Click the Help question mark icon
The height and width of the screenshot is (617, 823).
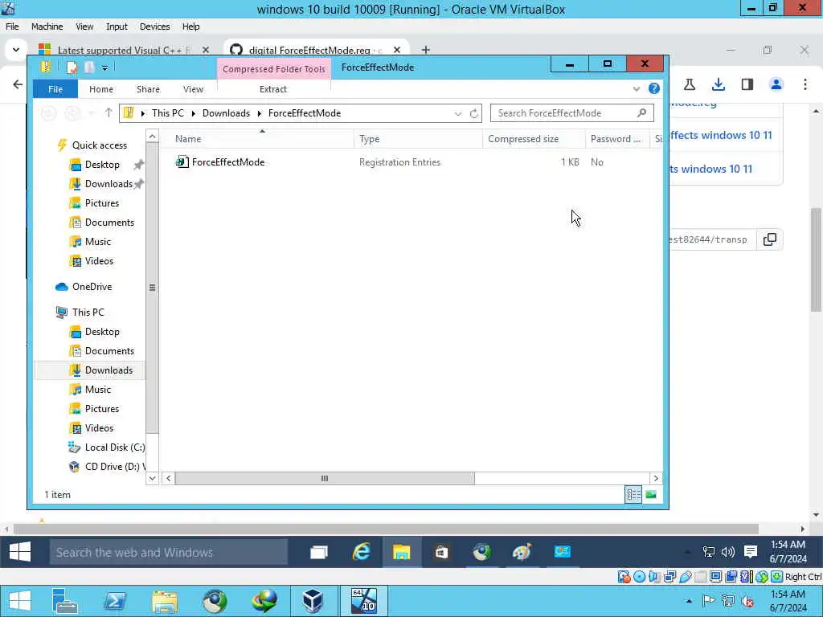pos(653,88)
